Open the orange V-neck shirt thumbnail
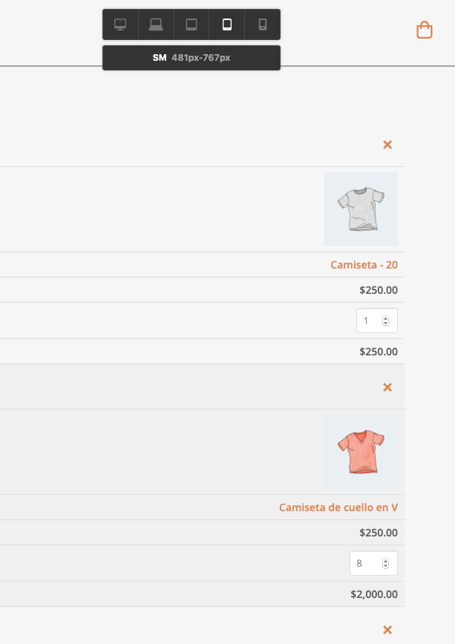This screenshot has width=455, height=644. [x=361, y=452]
